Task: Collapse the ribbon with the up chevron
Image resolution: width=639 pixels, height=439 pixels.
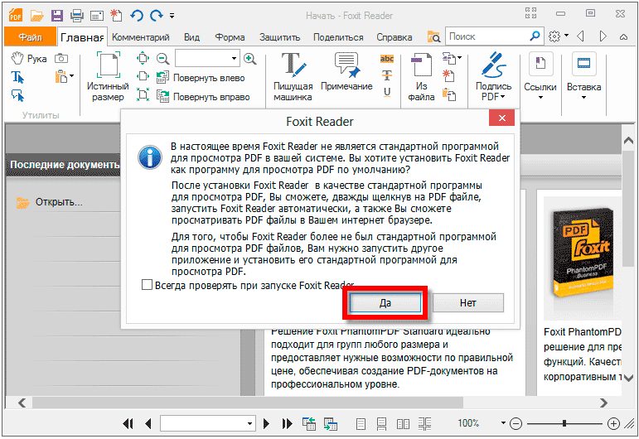Action: coord(623,36)
